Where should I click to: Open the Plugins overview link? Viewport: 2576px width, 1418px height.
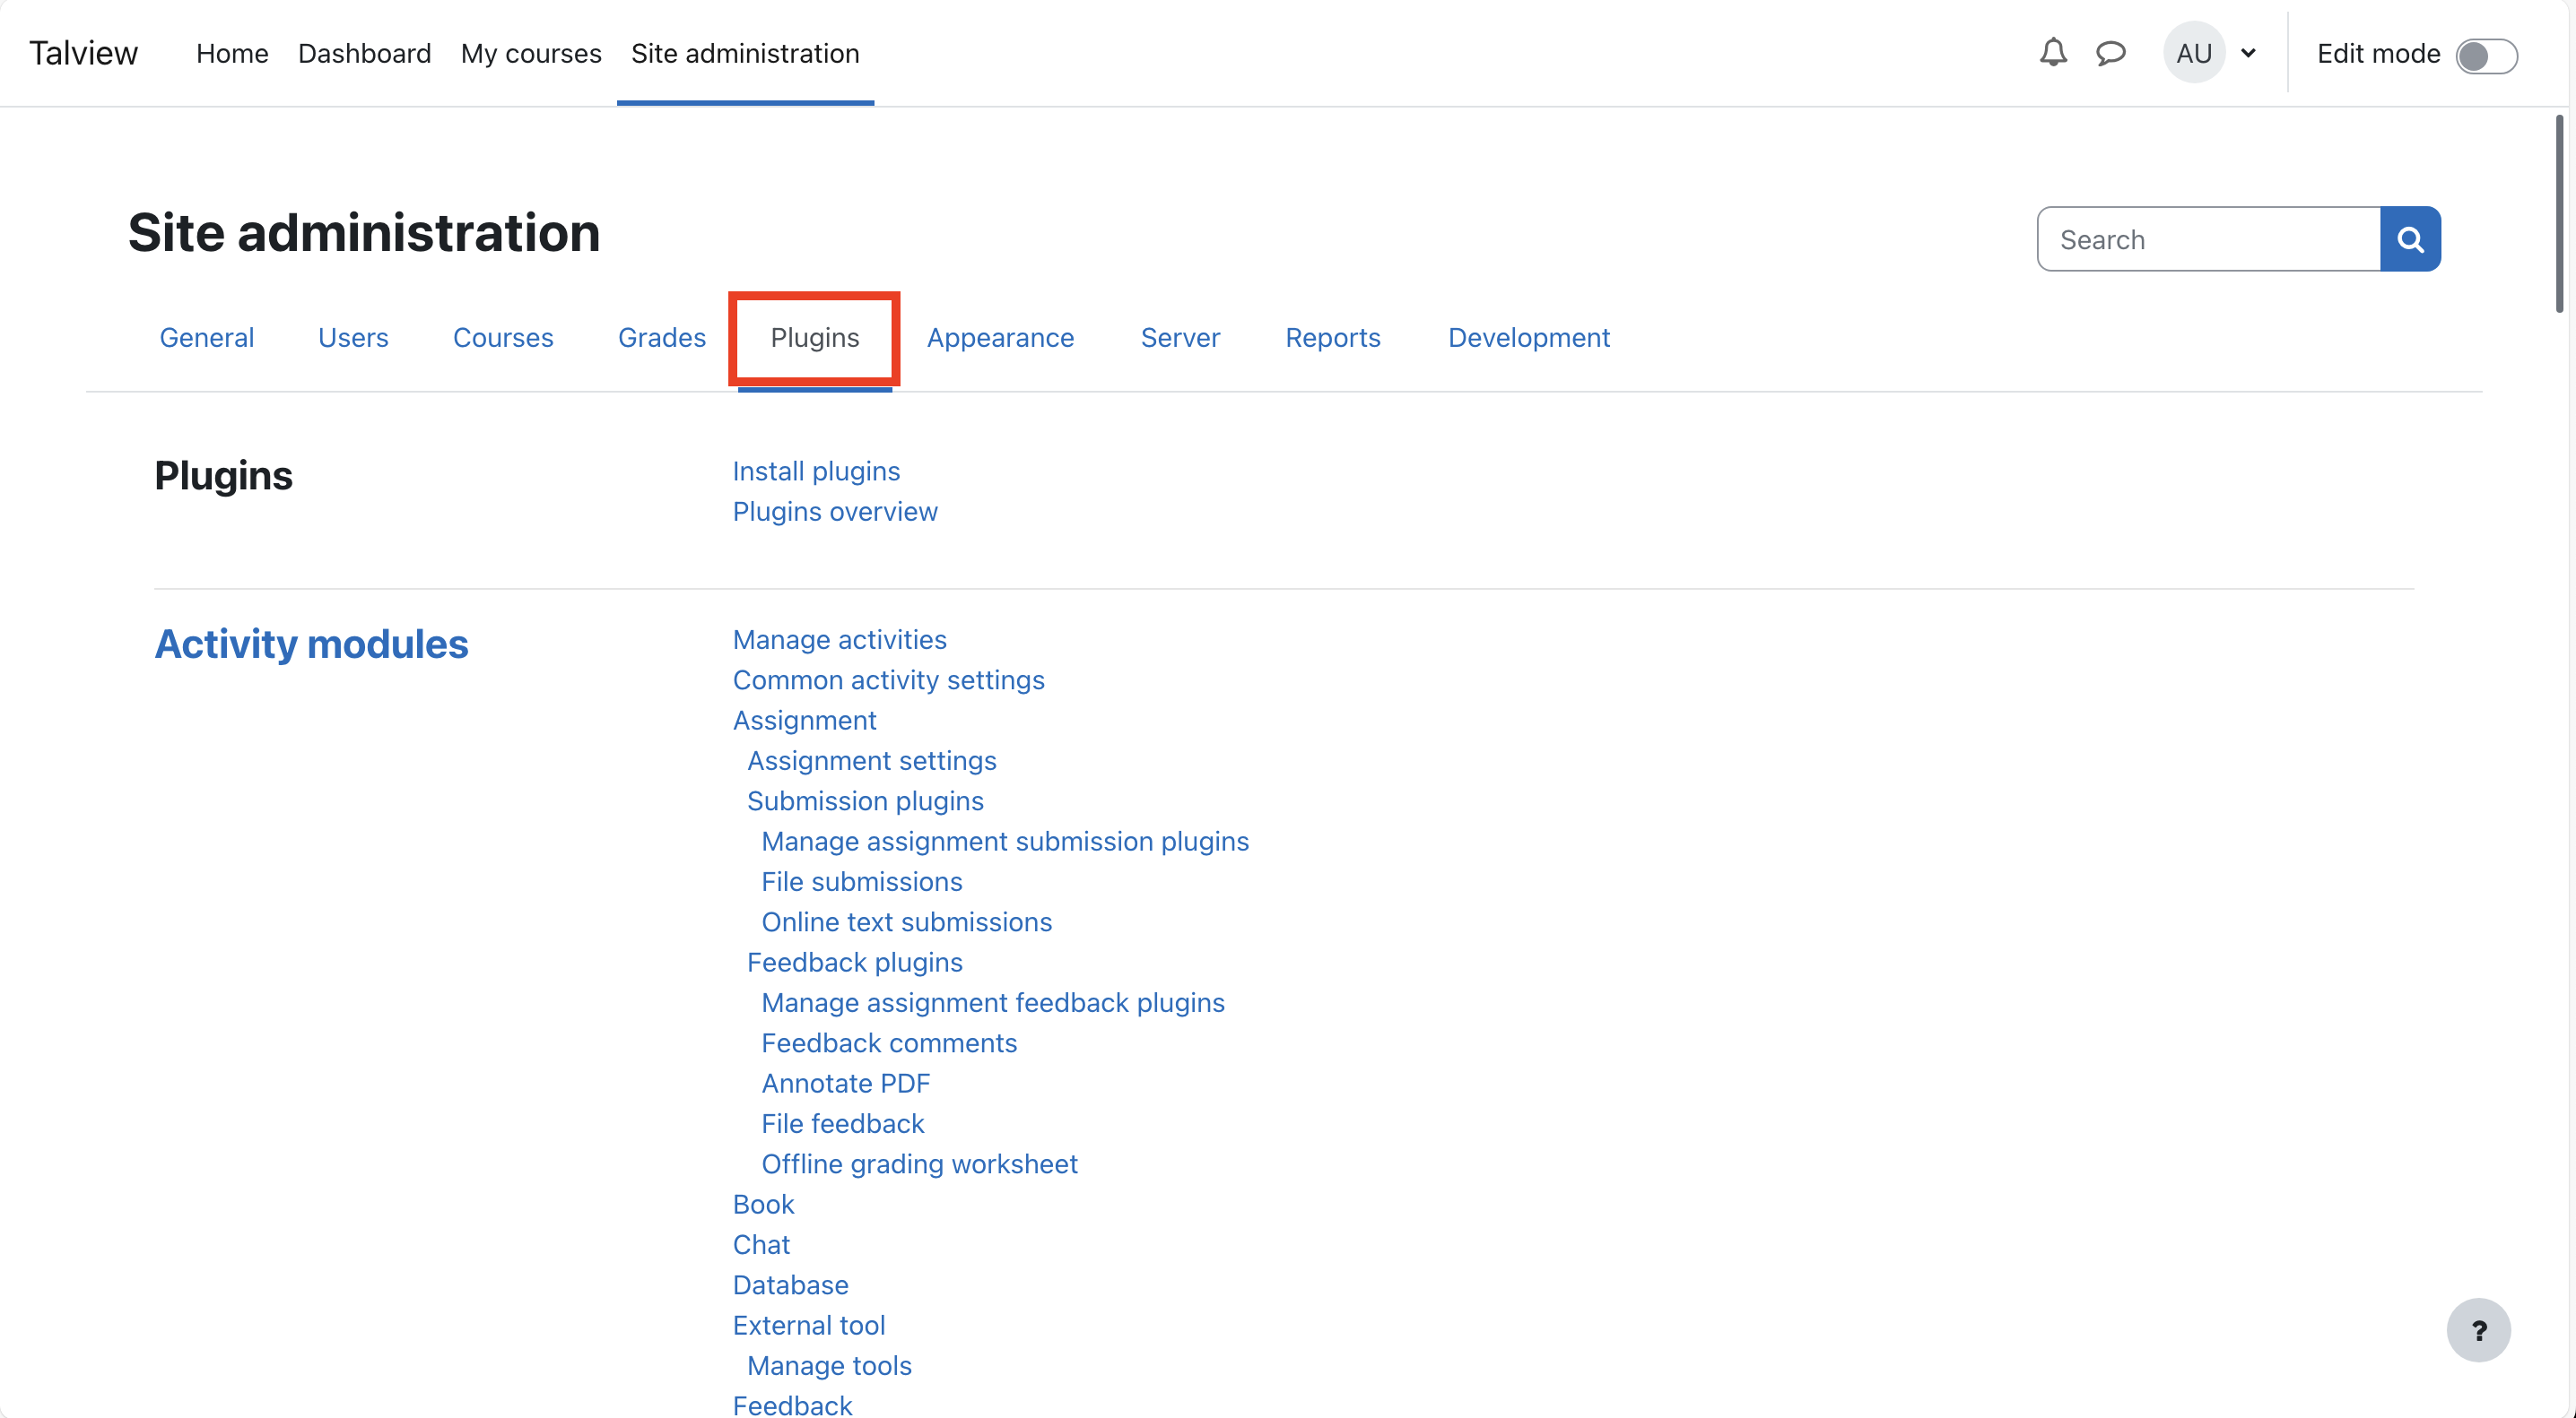(x=835, y=512)
